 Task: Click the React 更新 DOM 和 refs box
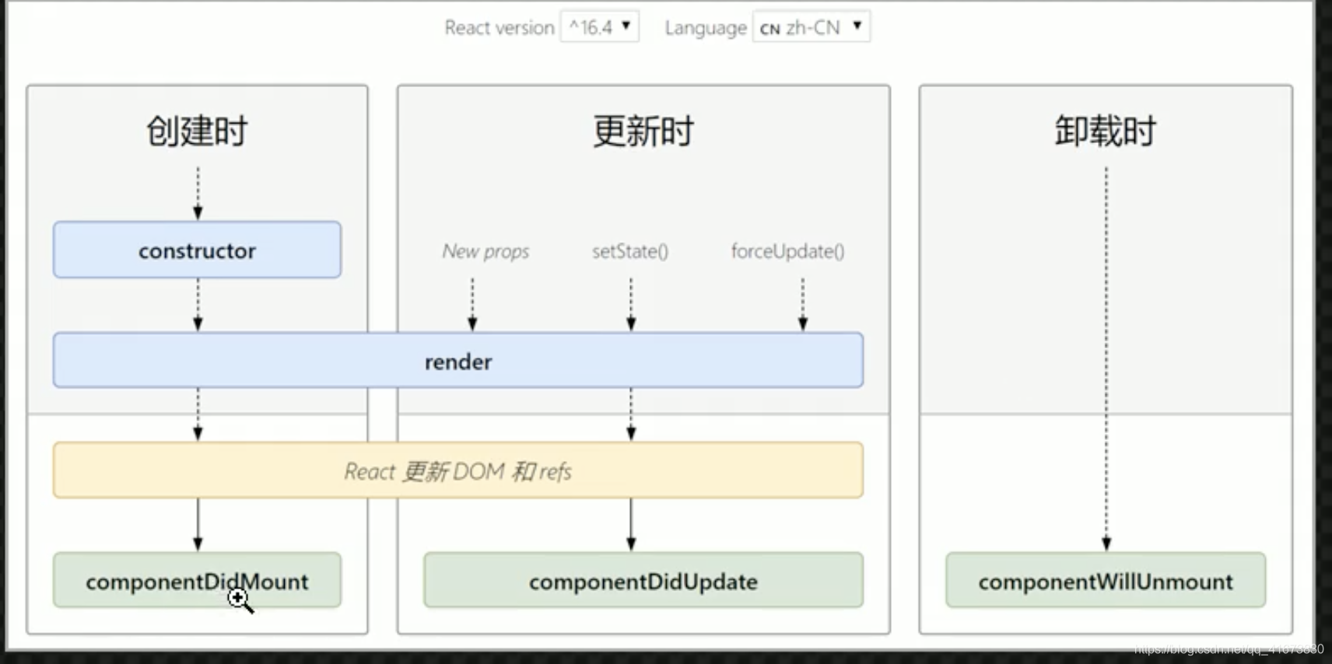[x=458, y=471]
